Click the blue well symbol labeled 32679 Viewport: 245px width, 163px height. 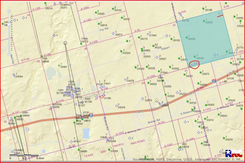(143, 99)
